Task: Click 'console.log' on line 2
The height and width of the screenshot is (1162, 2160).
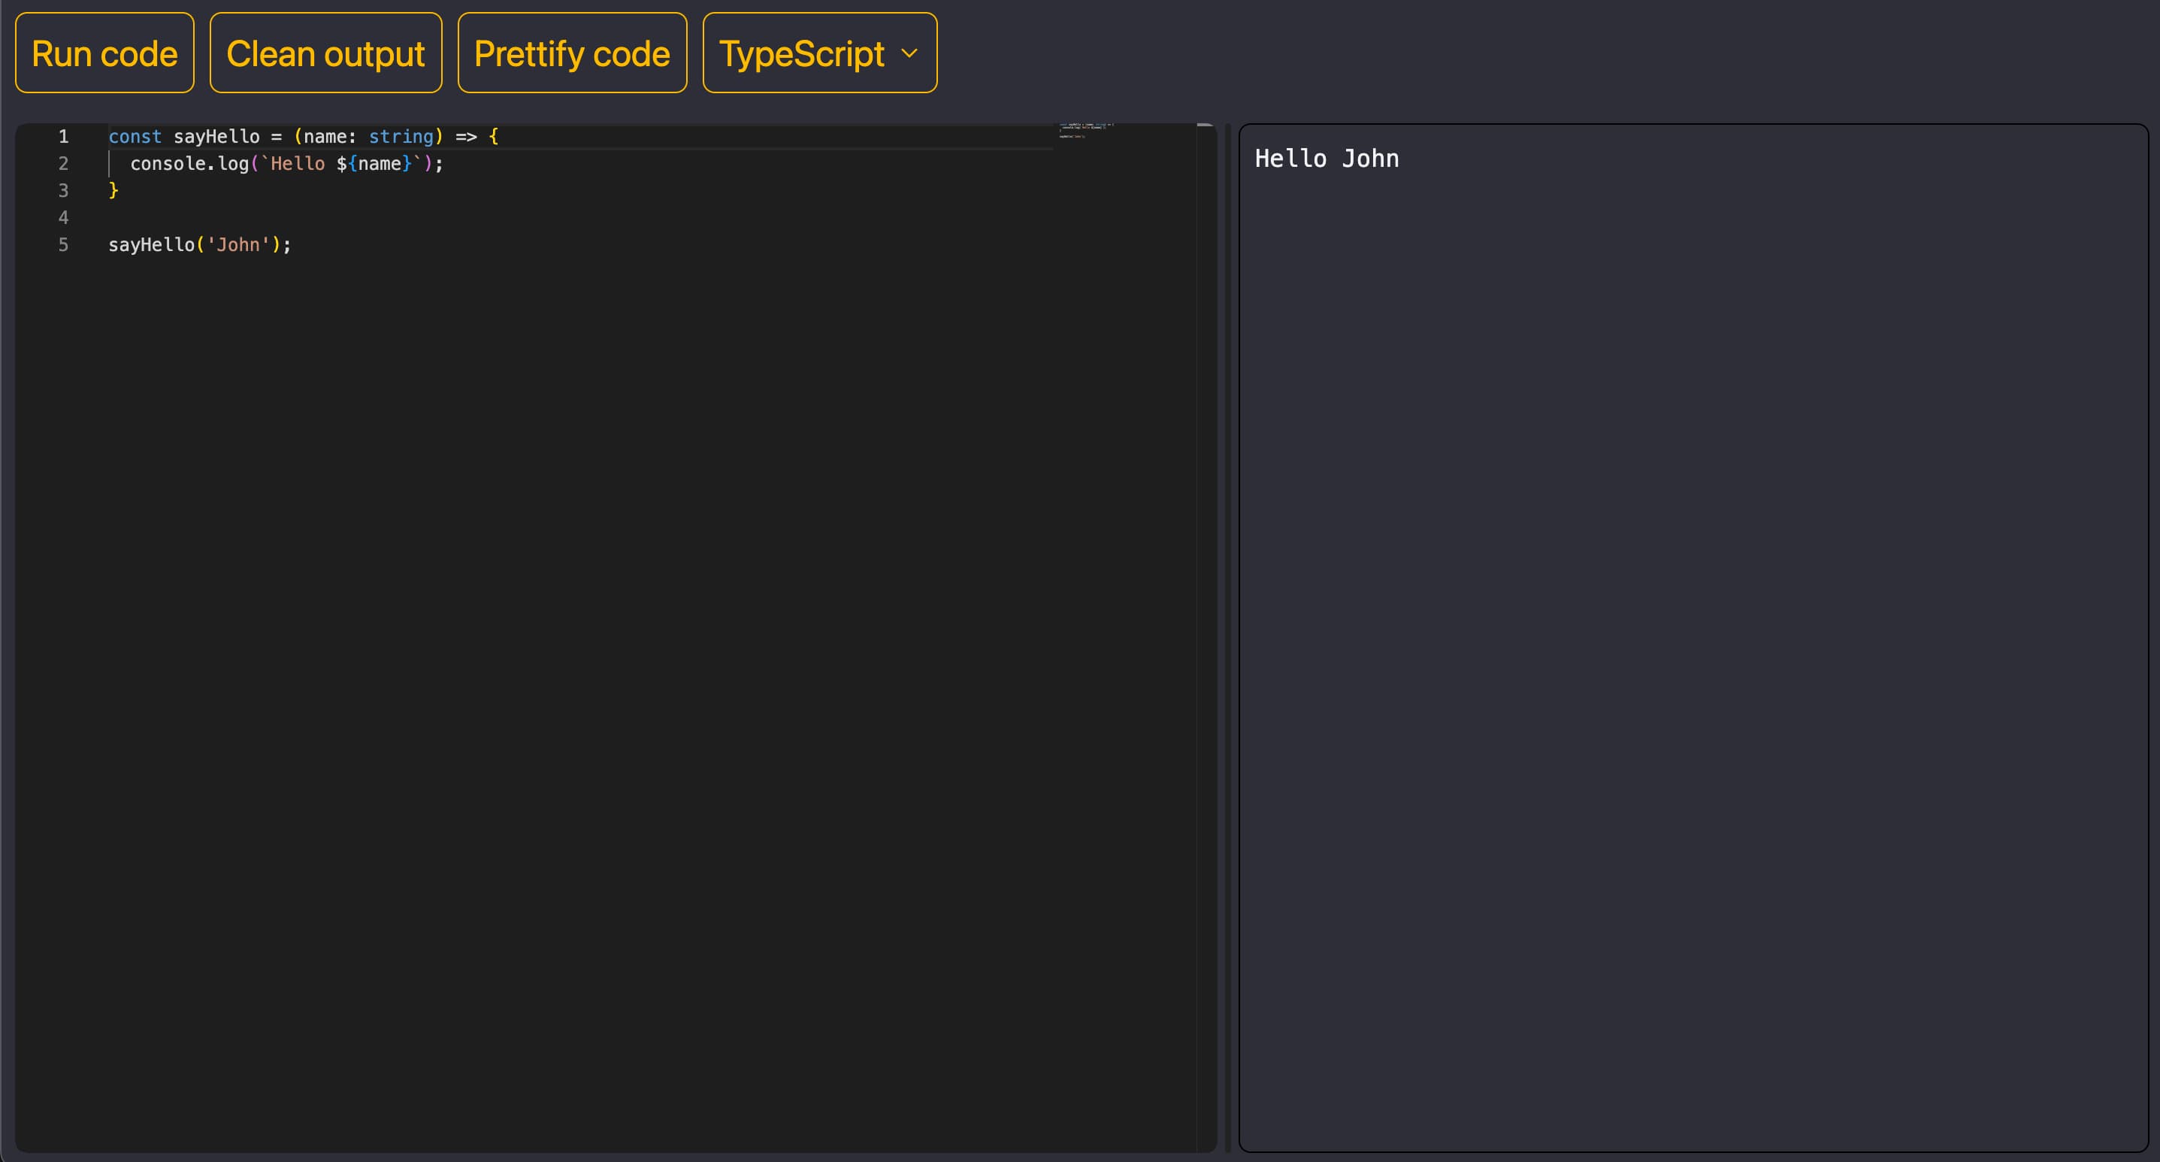Action: 189,164
